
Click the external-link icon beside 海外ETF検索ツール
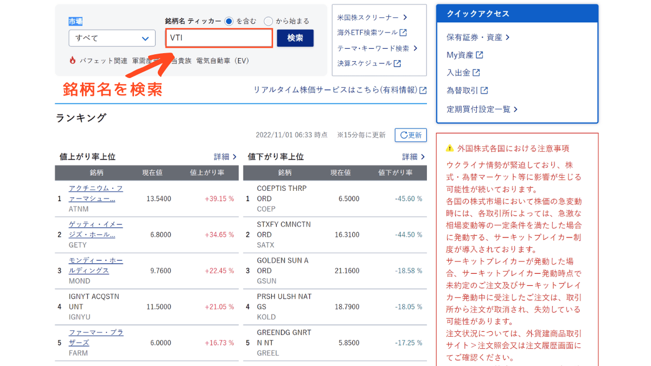click(403, 33)
